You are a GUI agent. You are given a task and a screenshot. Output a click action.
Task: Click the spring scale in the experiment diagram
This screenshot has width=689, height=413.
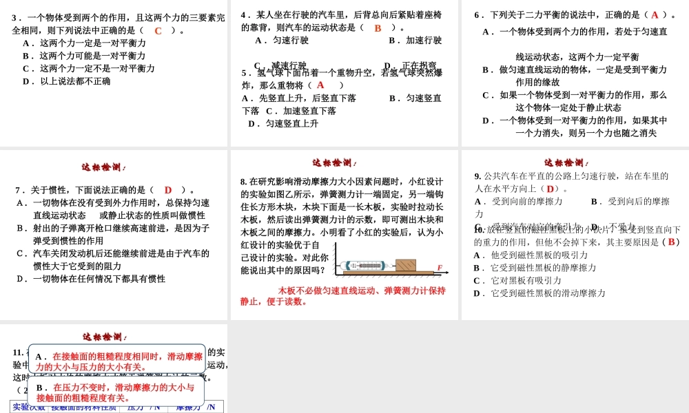point(364,266)
